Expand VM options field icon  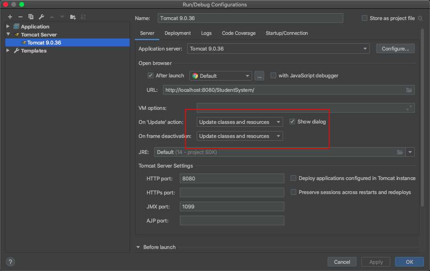tap(409, 108)
